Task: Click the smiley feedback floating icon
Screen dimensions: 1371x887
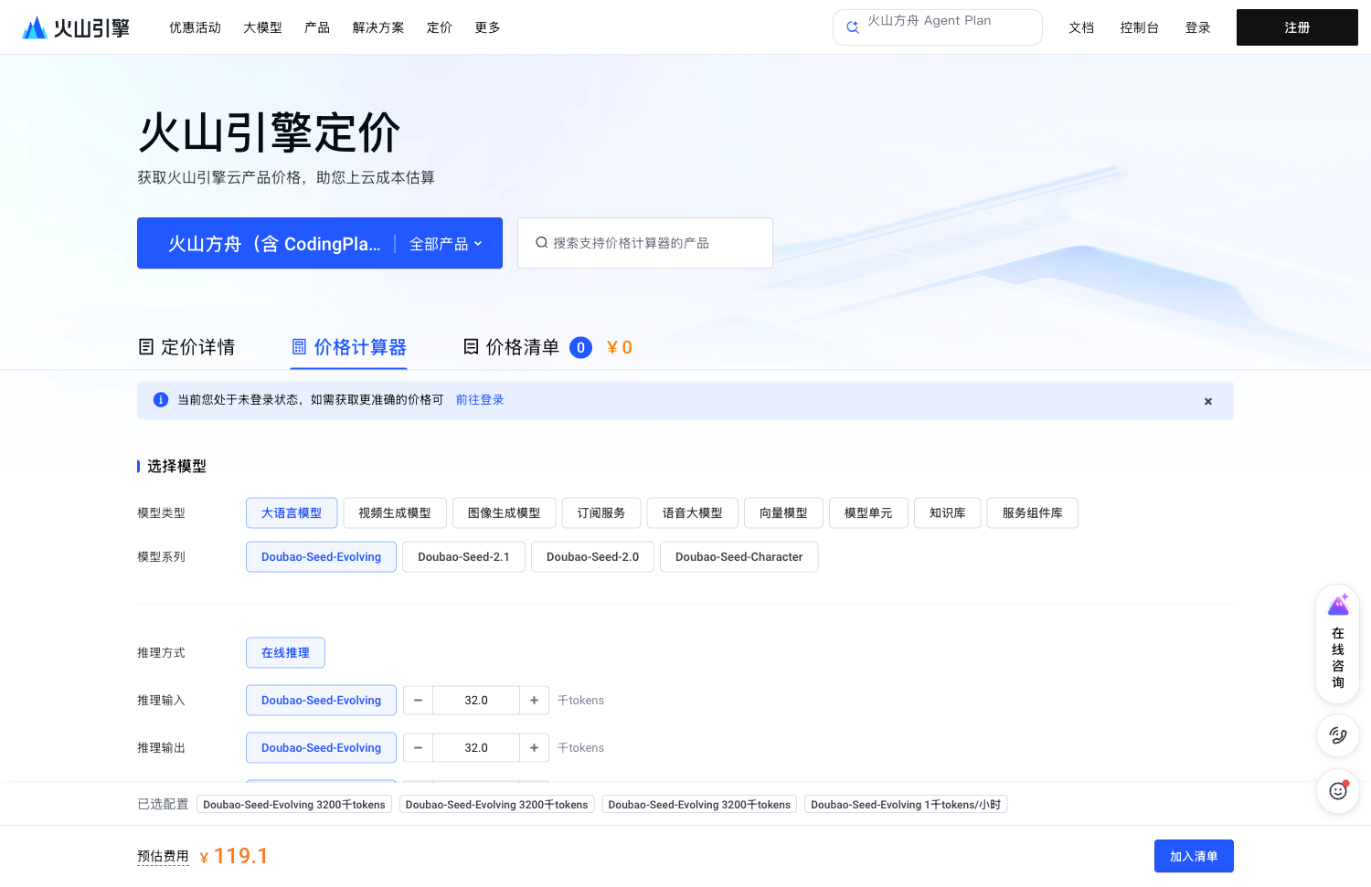Action: pos(1338,791)
